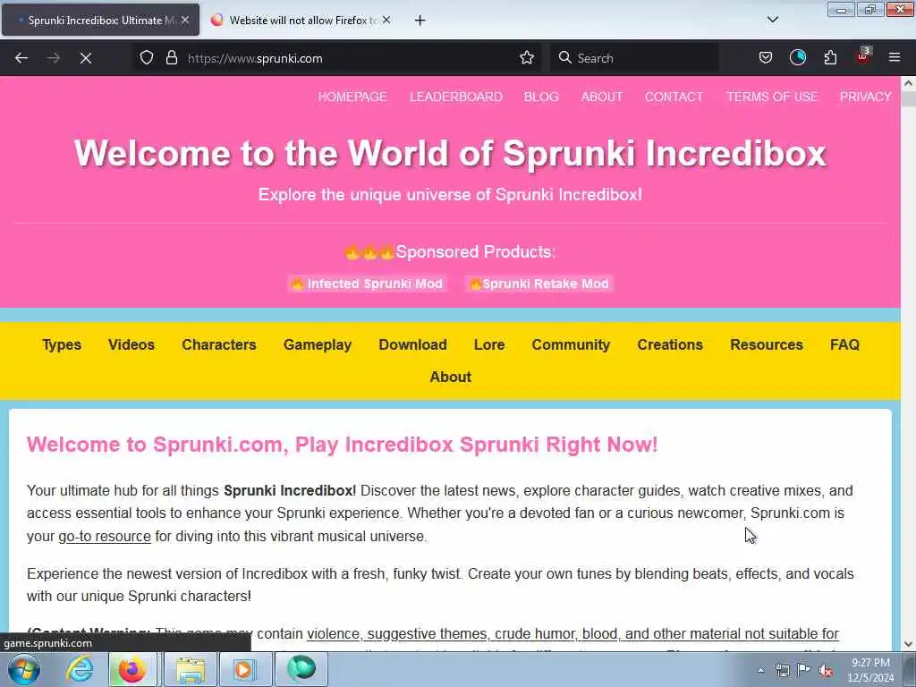Jump to the Videos section
The width and height of the screenshot is (916, 687).
pyautogui.click(x=131, y=344)
